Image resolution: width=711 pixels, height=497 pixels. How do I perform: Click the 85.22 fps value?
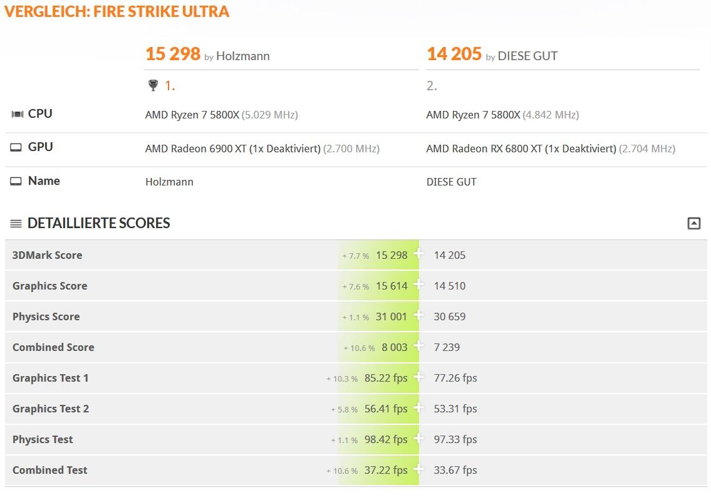click(386, 378)
